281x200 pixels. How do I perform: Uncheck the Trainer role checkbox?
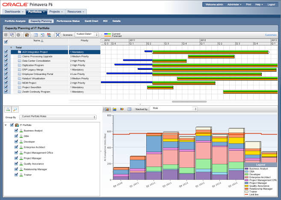[x=16, y=175]
